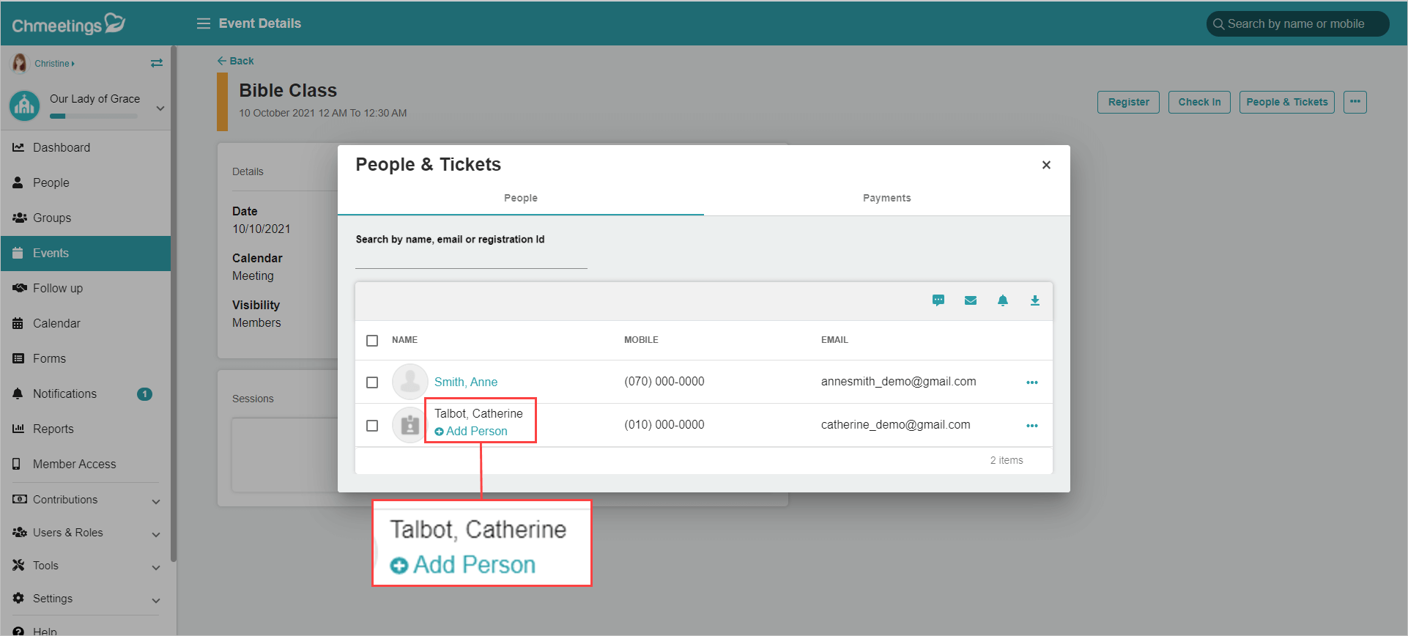Open the event more options button
1408x636 pixels.
tap(1355, 102)
